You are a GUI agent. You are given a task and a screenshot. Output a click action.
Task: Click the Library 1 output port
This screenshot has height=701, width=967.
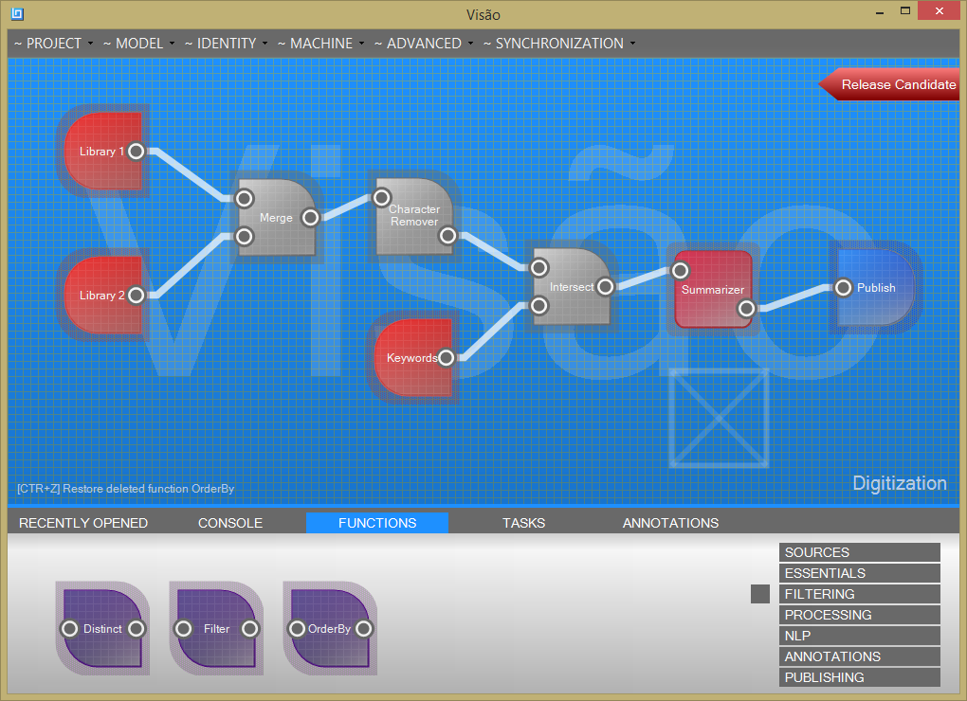click(x=137, y=151)
